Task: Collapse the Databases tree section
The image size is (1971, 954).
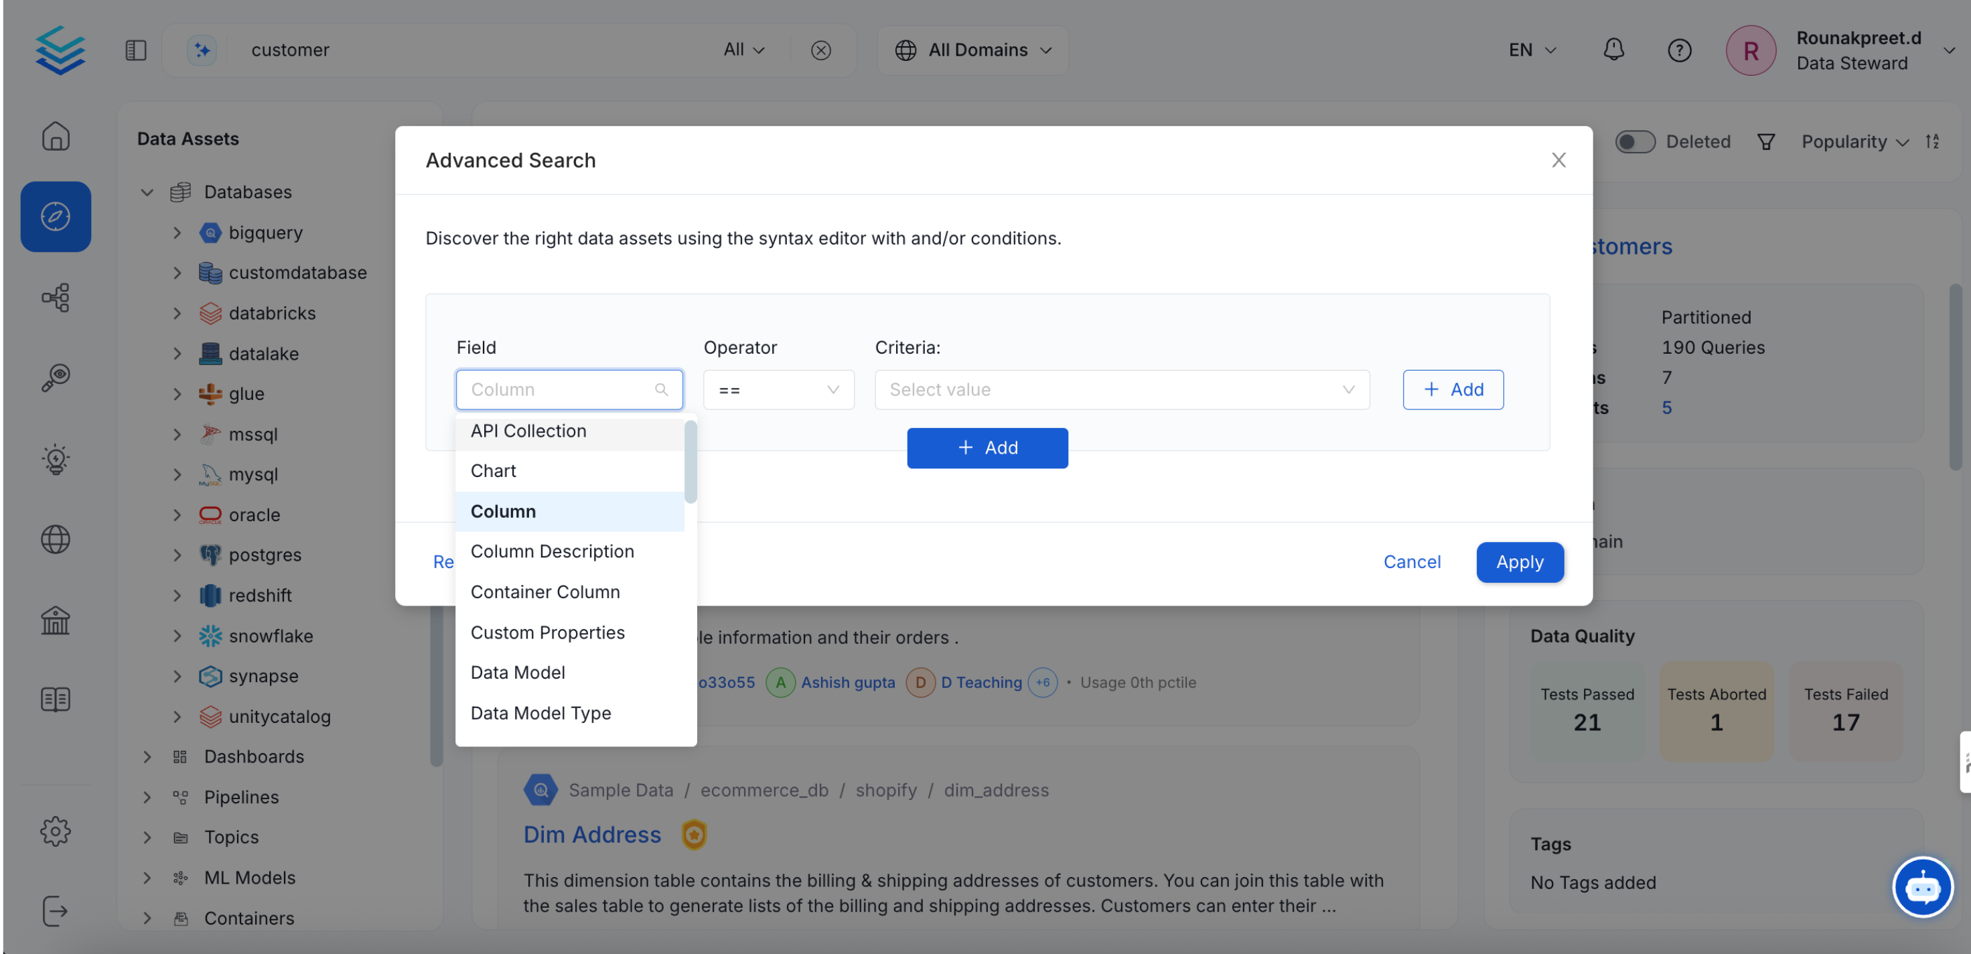Action: 146,192
